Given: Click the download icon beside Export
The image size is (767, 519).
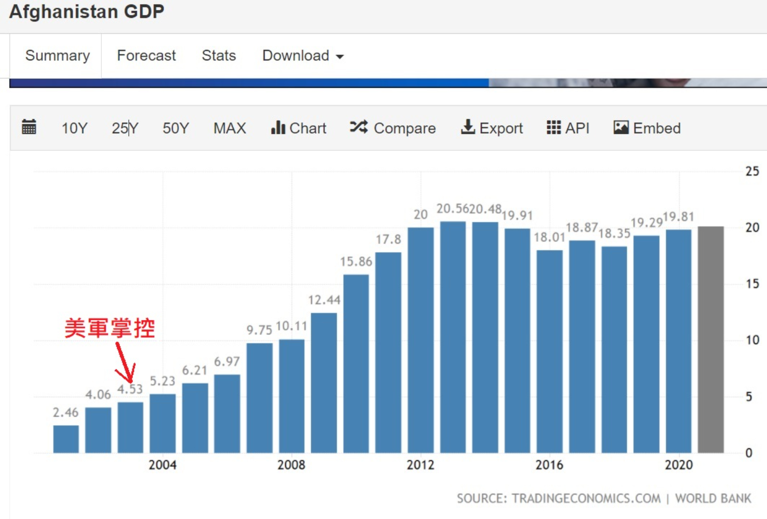Looking at the screenshot, I should coord(467,127).
